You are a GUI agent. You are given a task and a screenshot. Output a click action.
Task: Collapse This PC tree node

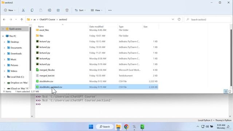click(3, 36)
